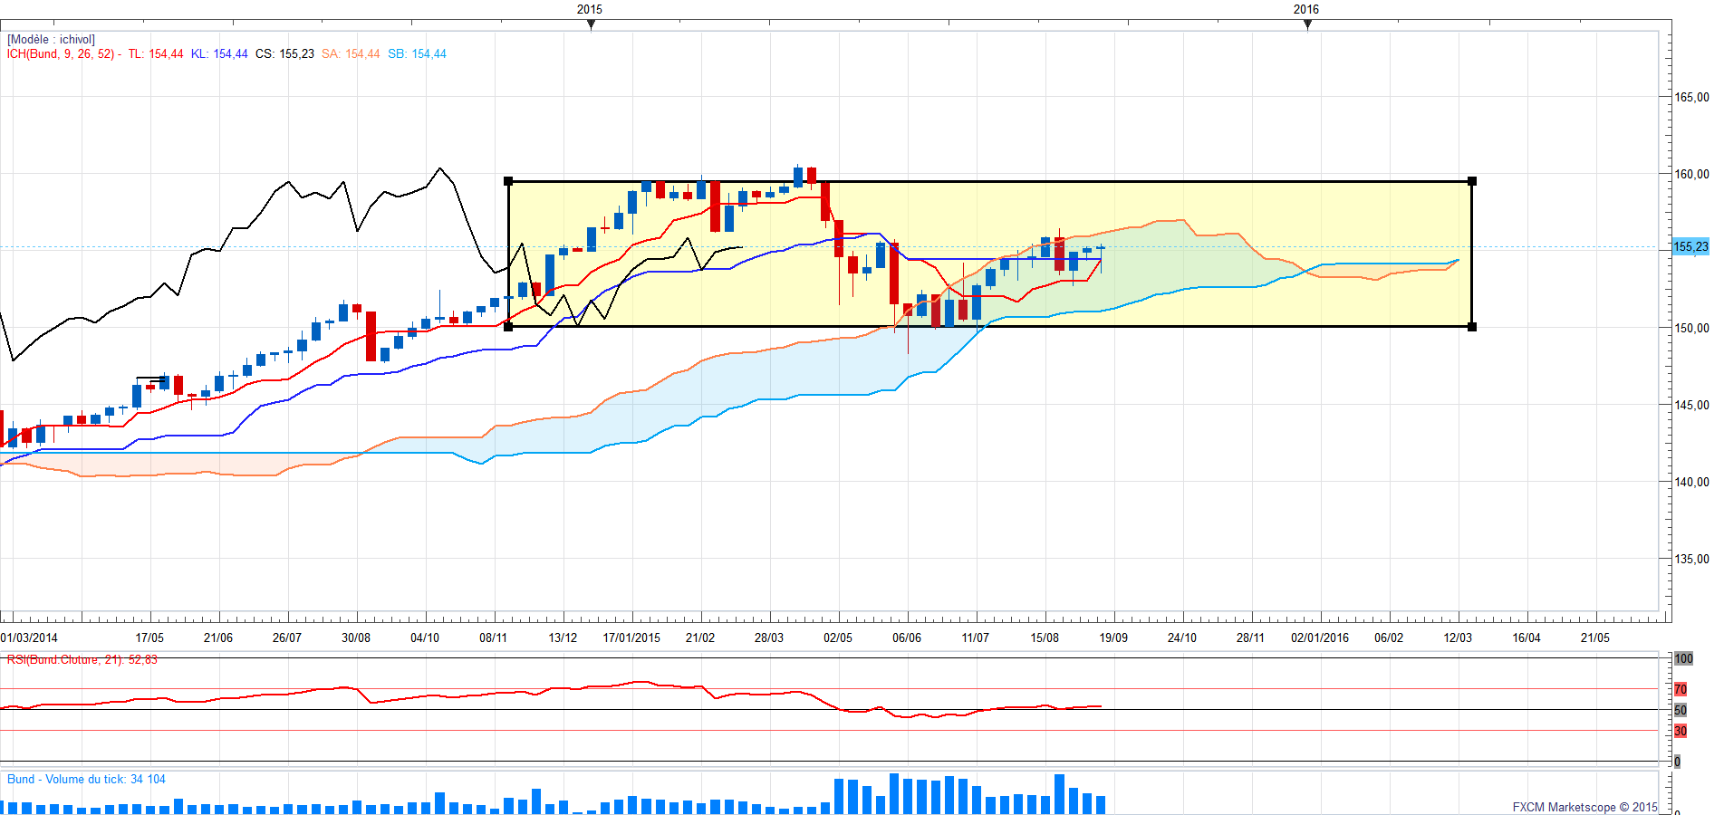
Task: Click the RSI 70 level tag
Action: pos(1681,689)
